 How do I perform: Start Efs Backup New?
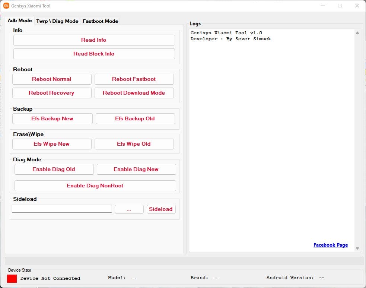52,118
